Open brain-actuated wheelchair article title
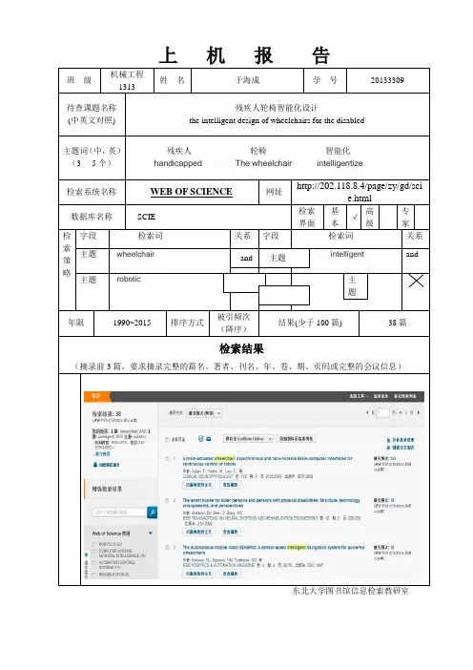473x670 pixels. coord(268,461)
